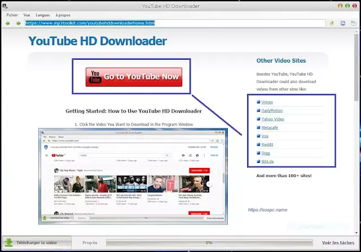Click the Other Video Sites heading

(281, 60)
